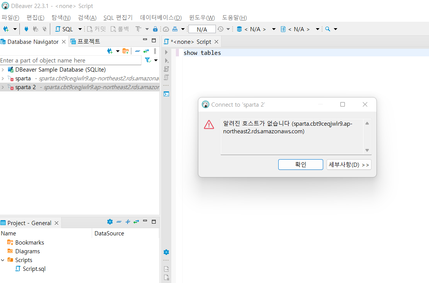Click the New Database Connection plug icon in main toolbar
The width and height of the screenshot is (429, 283).
tap(6, 29)
